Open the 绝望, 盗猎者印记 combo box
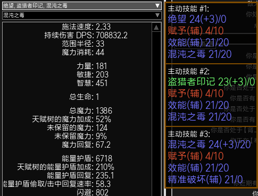 82,6
